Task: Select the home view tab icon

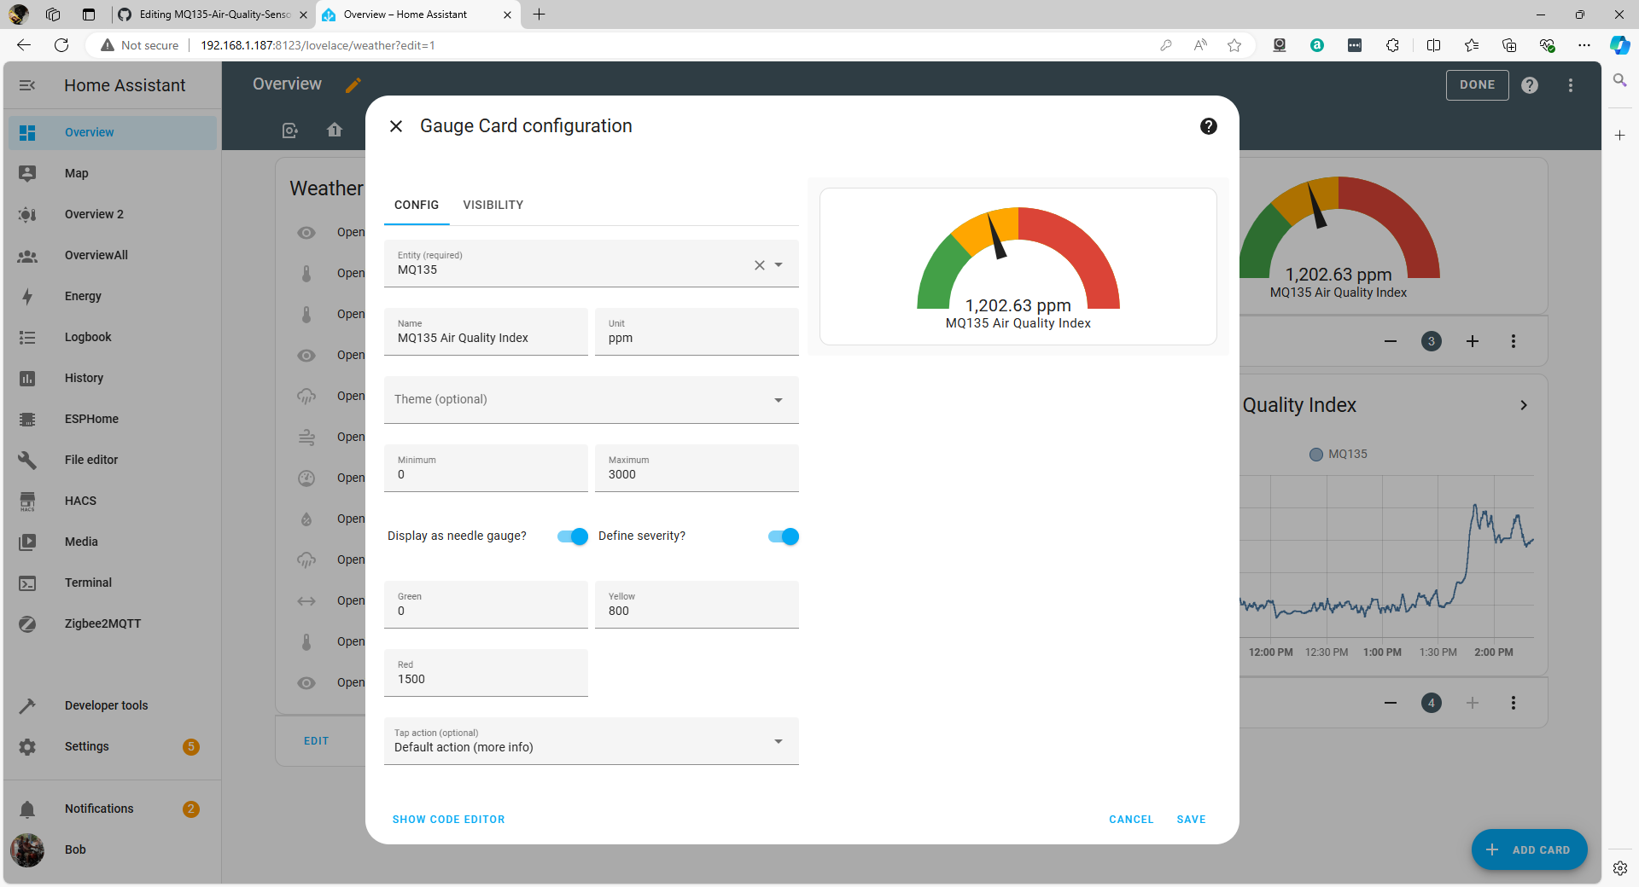Action: pyautogui.click(x=335, y=130)
